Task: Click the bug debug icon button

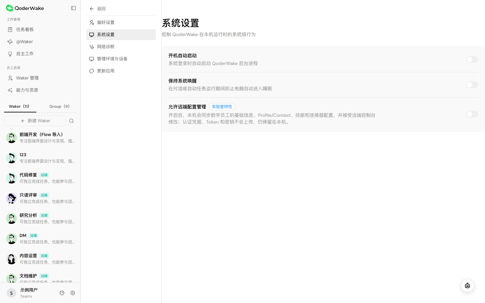Action: [x=467, y=286]
